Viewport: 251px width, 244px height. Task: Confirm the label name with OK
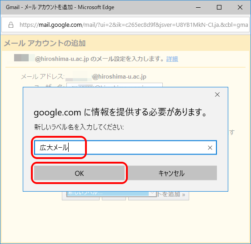(79, 173)
